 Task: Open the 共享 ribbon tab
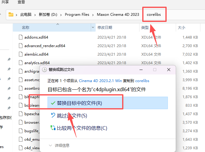[x=5, y=2]
